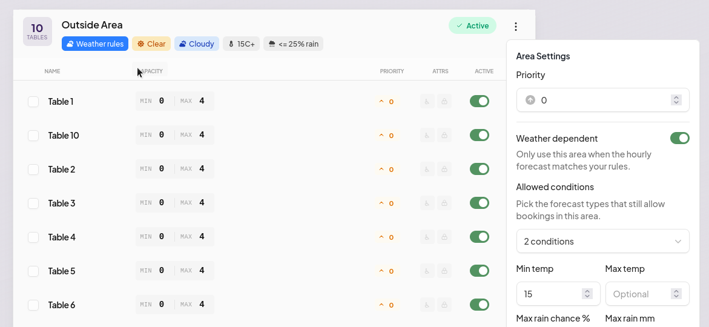The image size is (709, 327).
Task: Click the Min temp stepper arrows
Action: click(587, 294)
